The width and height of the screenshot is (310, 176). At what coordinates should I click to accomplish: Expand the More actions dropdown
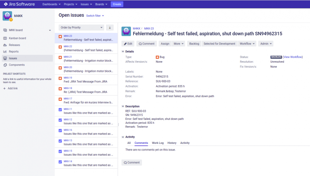coord(178,44)
